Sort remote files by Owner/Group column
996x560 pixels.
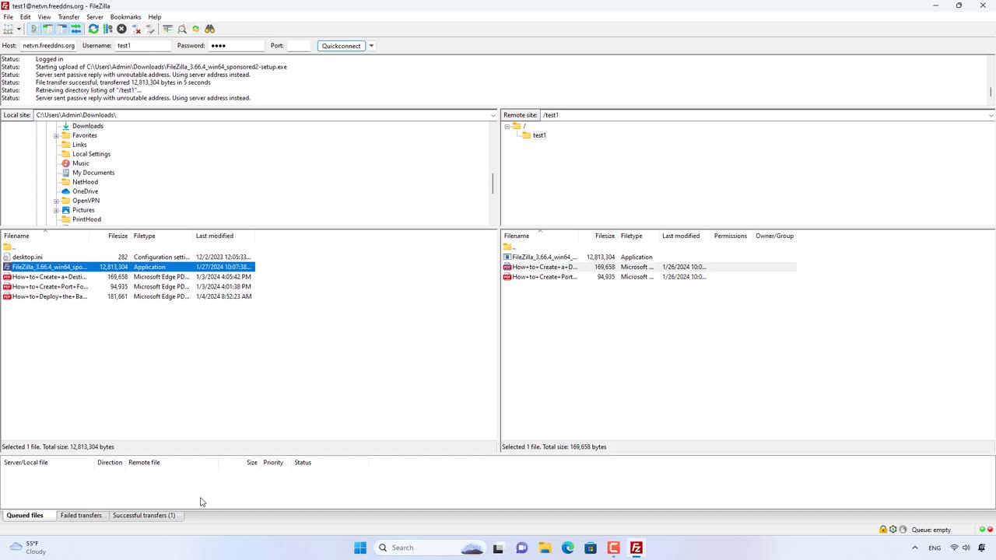(x=774, y=236)
